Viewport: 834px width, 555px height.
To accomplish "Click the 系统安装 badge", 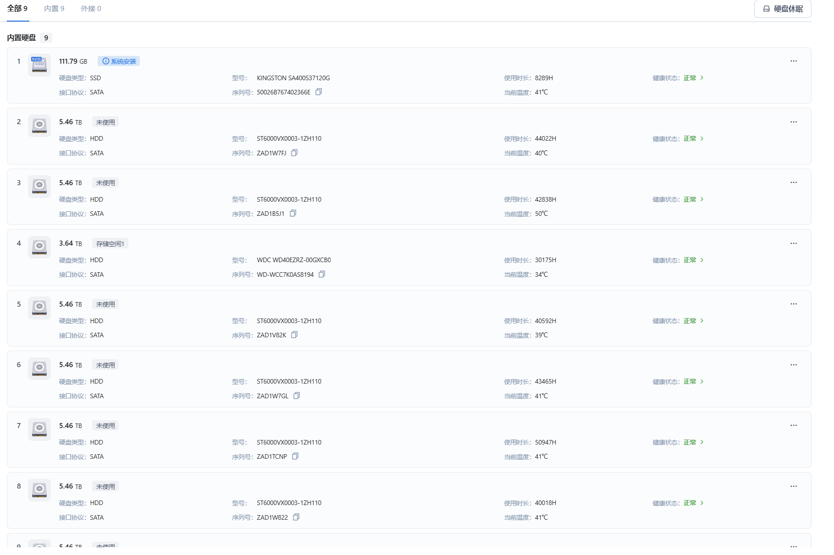I will pos(119,61).
